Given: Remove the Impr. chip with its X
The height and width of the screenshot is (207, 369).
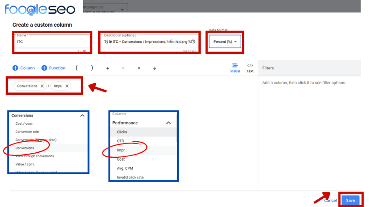Looking at the screenshot, I should 67,86.
